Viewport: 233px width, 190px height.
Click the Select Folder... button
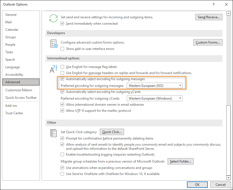tap(181, 161)
